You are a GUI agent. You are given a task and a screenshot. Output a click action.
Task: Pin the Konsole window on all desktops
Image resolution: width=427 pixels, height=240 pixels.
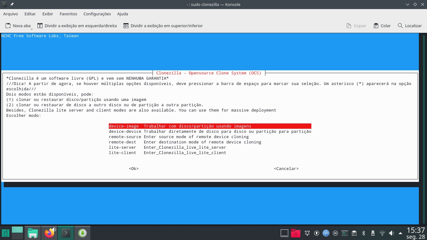12,4
